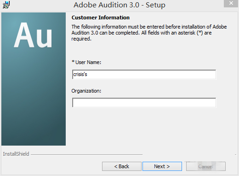The height and width of the screenshot is (176, 239).
Task: Click inside the User Name field
Action: pyautogui.click(x=144, y=75)
